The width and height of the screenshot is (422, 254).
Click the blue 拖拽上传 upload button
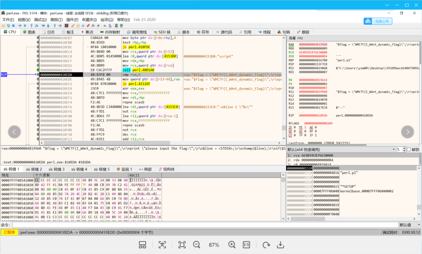tap(378, 21)
